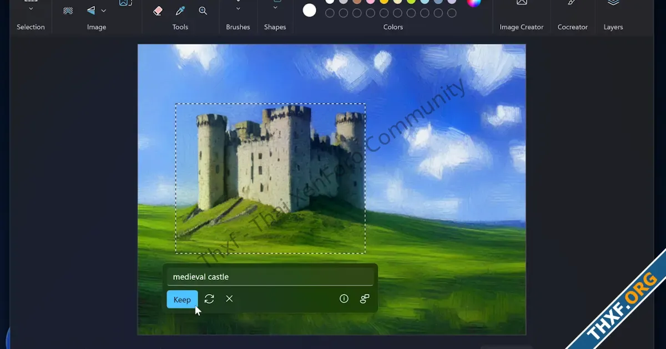The image size is (666, 349).
Task: Expand the Selection dropdown chevron
Action: [x=31, y=8]
